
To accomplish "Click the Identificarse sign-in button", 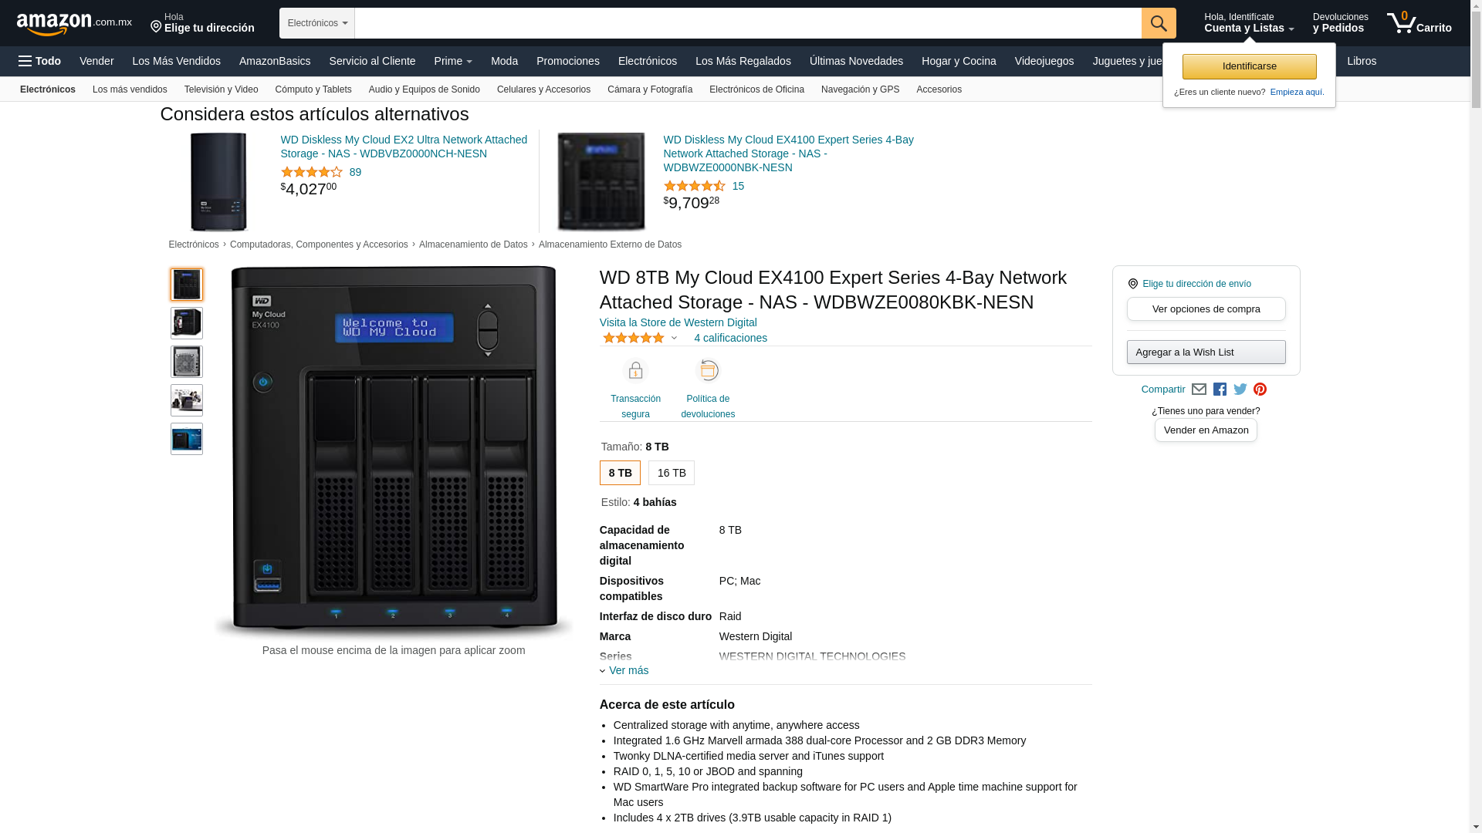I will coord(1249,66).
